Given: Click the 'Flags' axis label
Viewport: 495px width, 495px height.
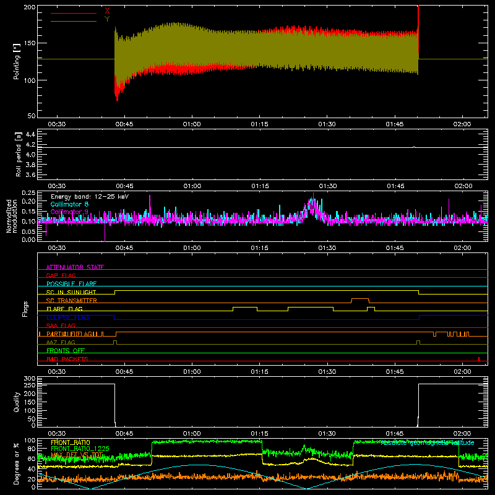Looking at the screenshot, I should tap(25, 309).
